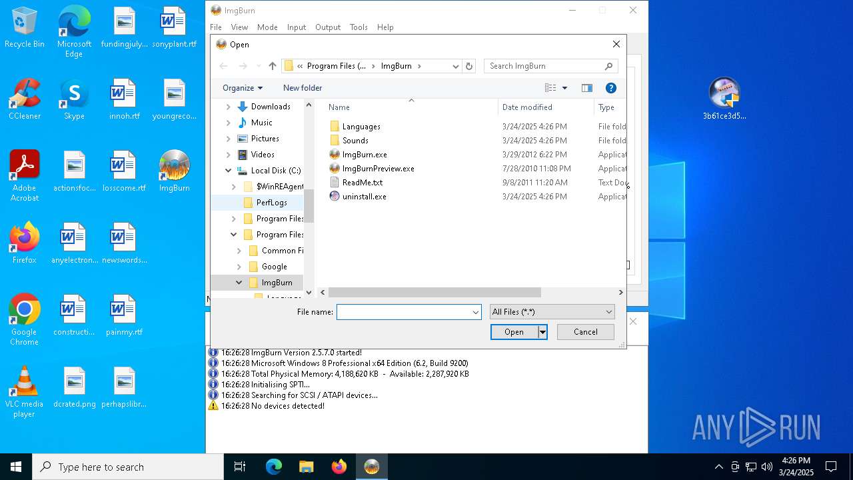
Task: Click the taskbar search box
Action: [x=128, y=467]
